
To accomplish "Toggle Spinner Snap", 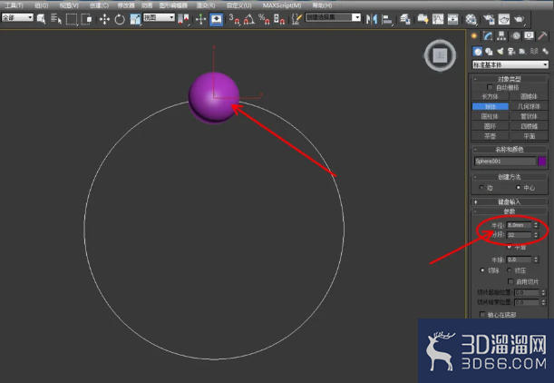I will point(279,19).
